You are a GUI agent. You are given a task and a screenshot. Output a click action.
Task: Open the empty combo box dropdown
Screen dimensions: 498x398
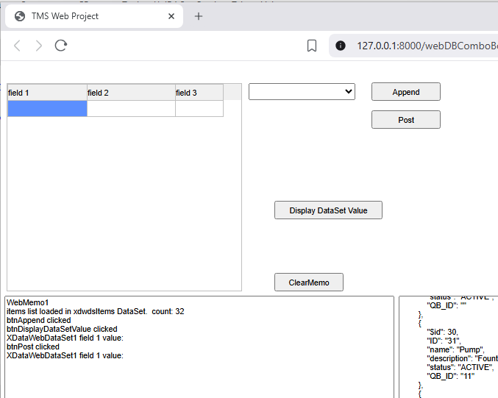click(x=302, y=91)
